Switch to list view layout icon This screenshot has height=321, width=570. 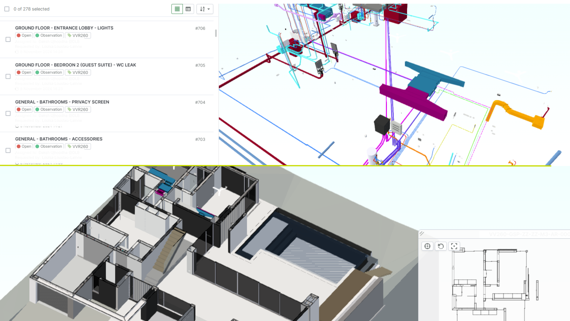tap(177, 9)
